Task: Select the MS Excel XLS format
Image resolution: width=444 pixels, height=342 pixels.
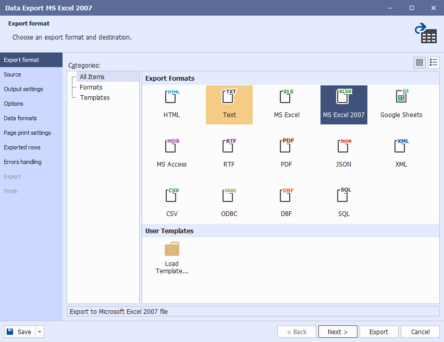Action: click(287, 105)
